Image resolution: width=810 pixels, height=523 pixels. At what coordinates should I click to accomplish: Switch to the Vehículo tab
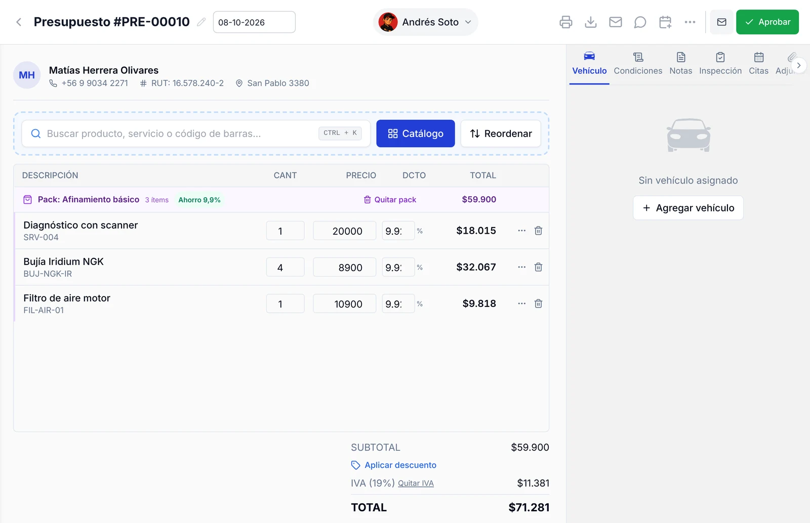pyautogui.click(x=589, y=64)
